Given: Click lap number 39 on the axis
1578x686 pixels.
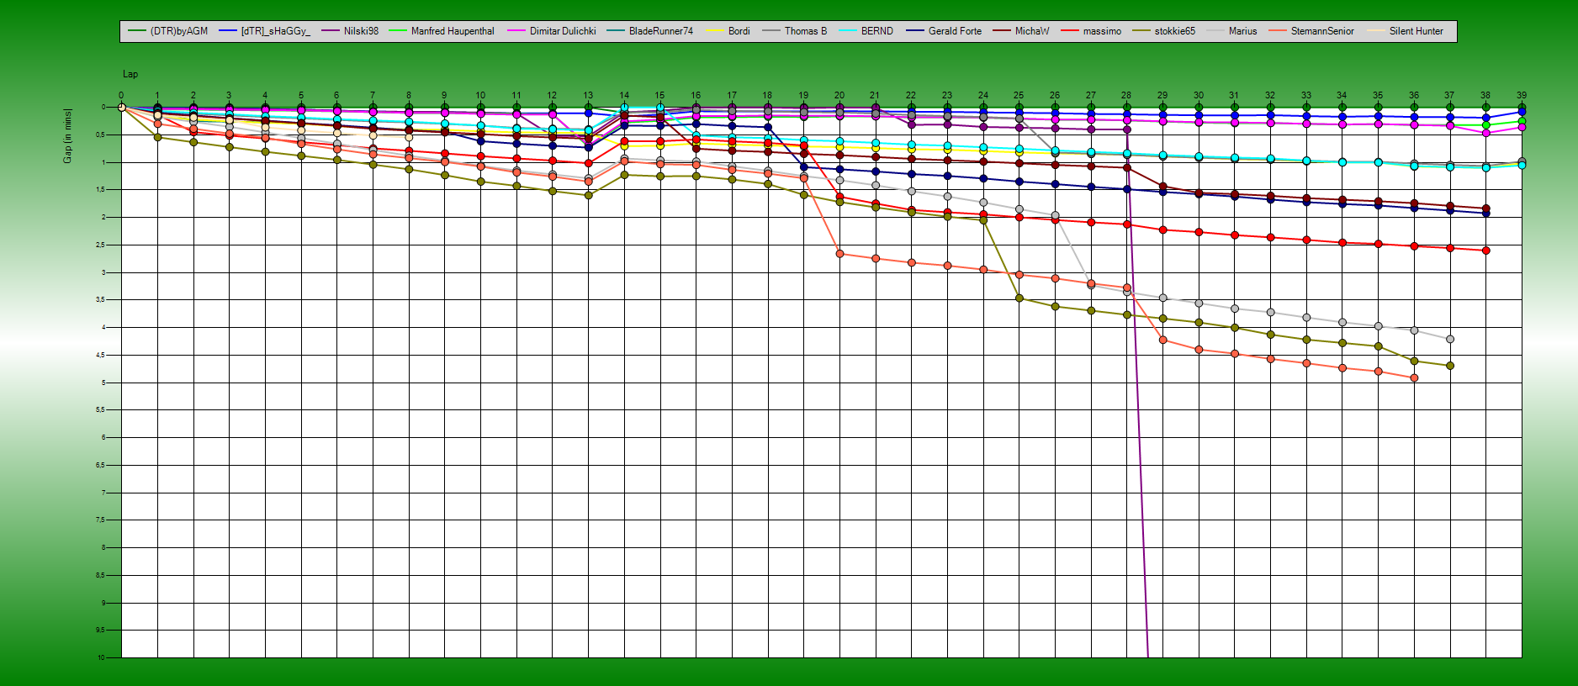Looking at the screenshot, I should [1522, 96].
